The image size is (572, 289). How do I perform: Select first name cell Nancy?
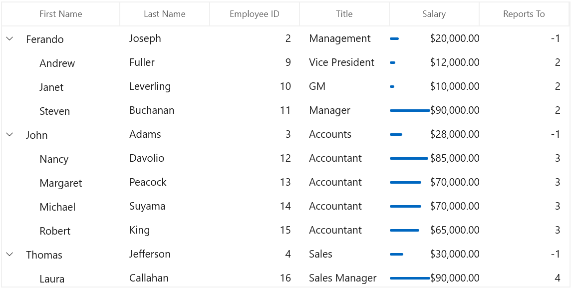point(54,159)
